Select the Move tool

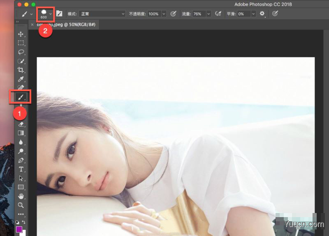[21, 34]
